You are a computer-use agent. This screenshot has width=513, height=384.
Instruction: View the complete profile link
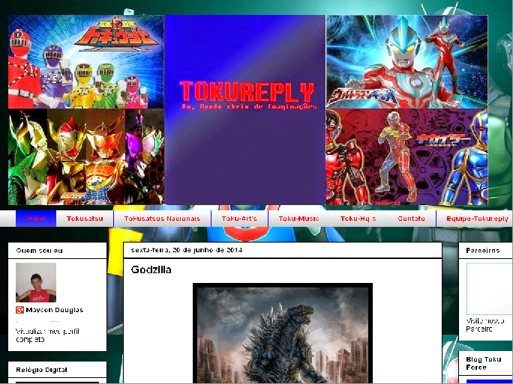coord(47,335)
